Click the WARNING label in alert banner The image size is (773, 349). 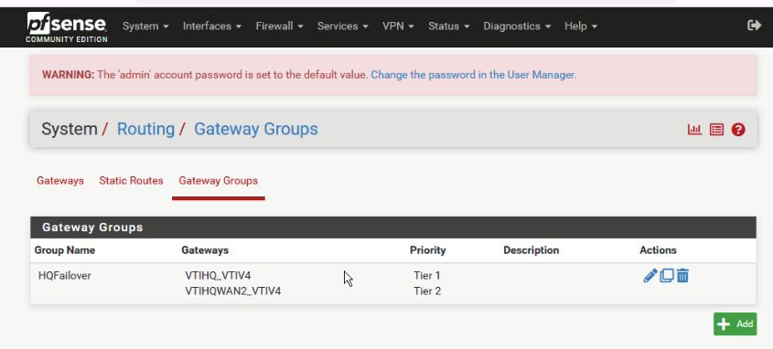point(68,75)
